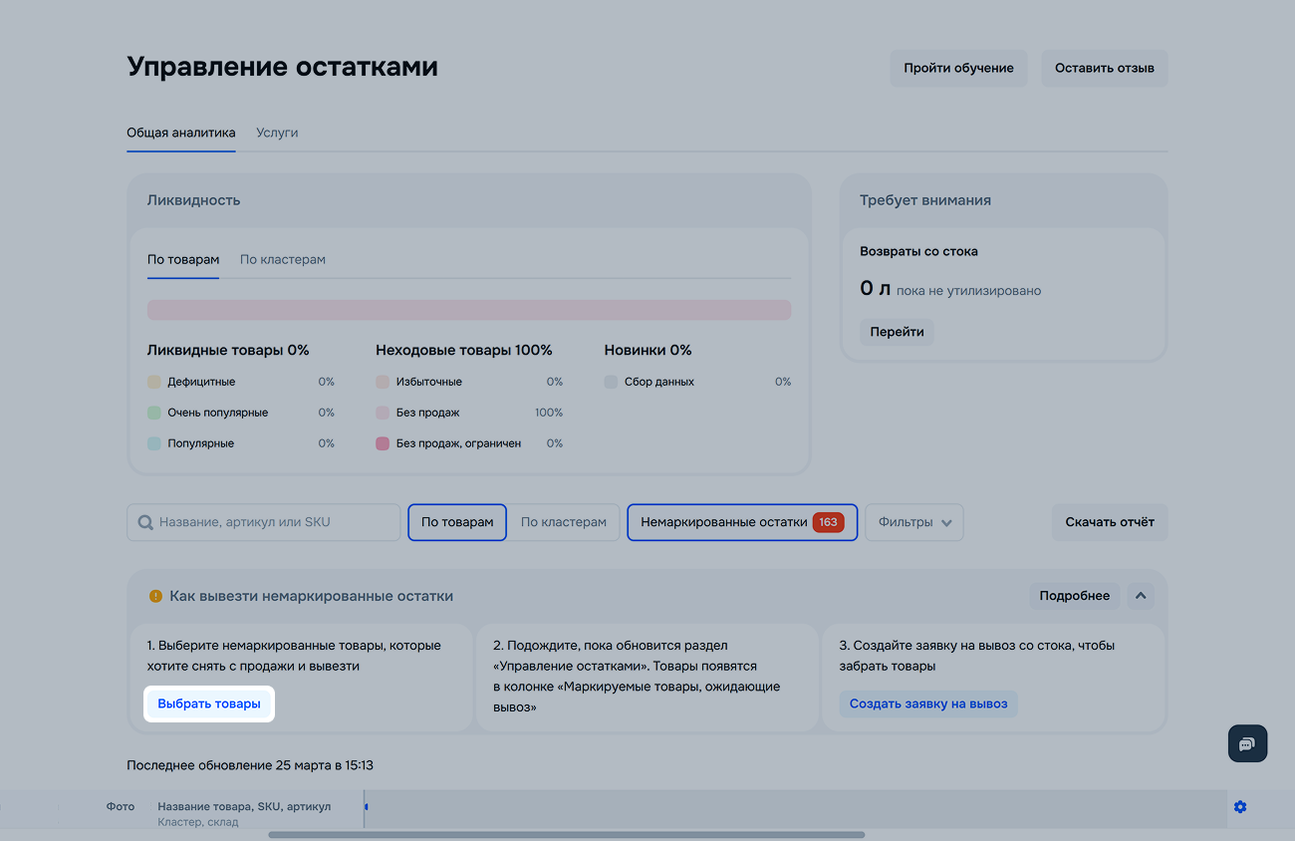Image resolution: width=1295 pixels, height=841 pixels.
Task: Switch view to По кластерам next to search
Action: 563,522
